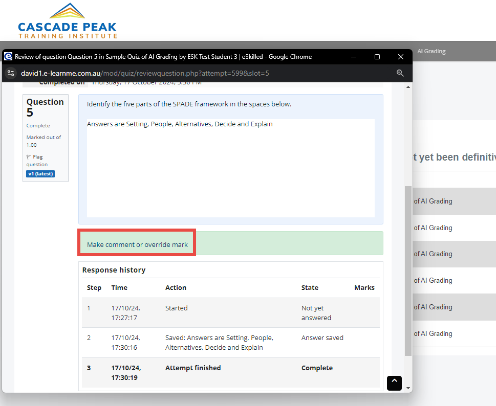Click the zoom magnifier icon in the address bar

[x=400, y=73]
